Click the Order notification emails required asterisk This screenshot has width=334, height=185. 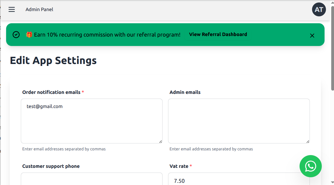[x=83, y=92]
